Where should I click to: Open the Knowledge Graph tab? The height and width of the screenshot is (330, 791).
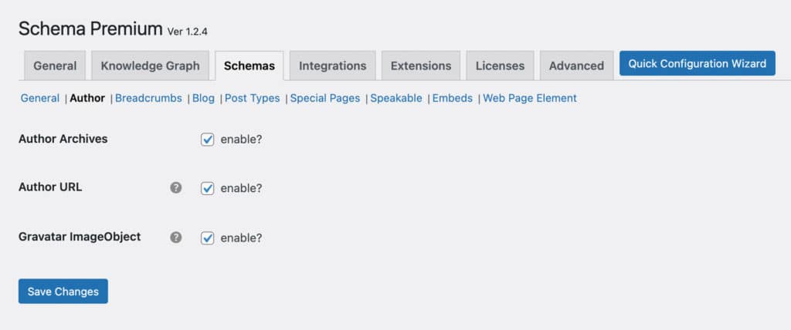click(151, 66)
